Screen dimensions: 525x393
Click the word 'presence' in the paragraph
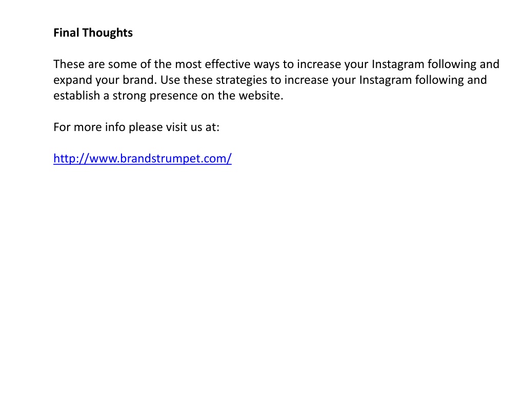[x=173, y=96]
